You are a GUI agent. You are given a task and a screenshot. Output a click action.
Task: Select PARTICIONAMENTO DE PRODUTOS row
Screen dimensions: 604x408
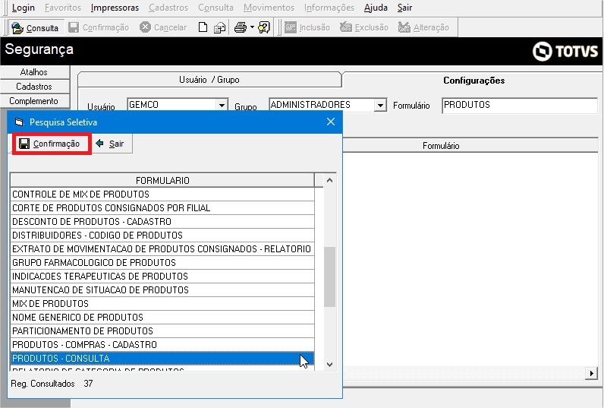tap(162, 331)
